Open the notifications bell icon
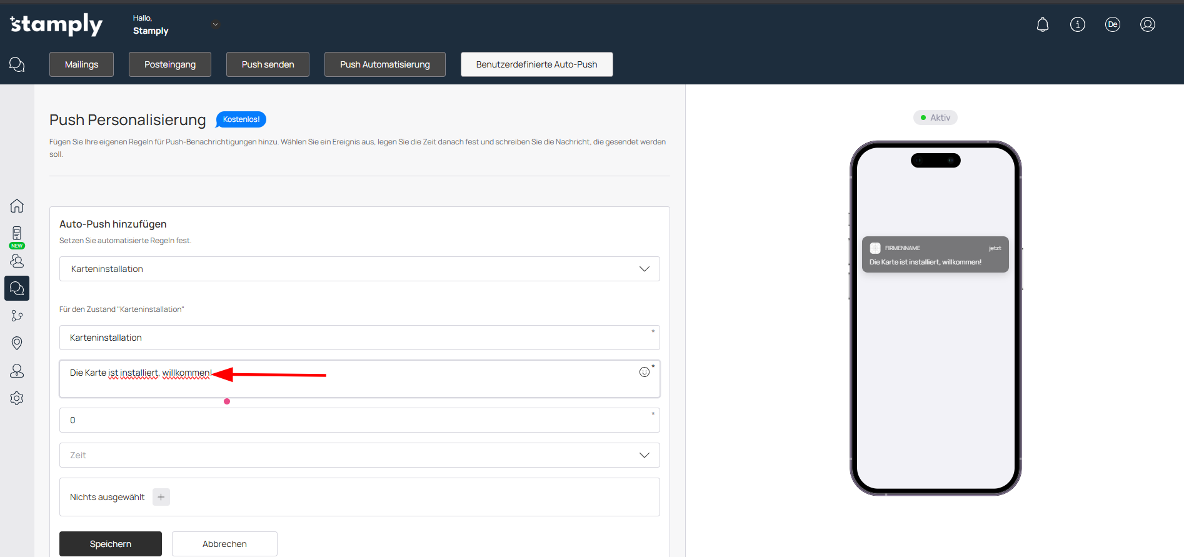This screenshot has width=1184, height=557. coord(1042,24)
